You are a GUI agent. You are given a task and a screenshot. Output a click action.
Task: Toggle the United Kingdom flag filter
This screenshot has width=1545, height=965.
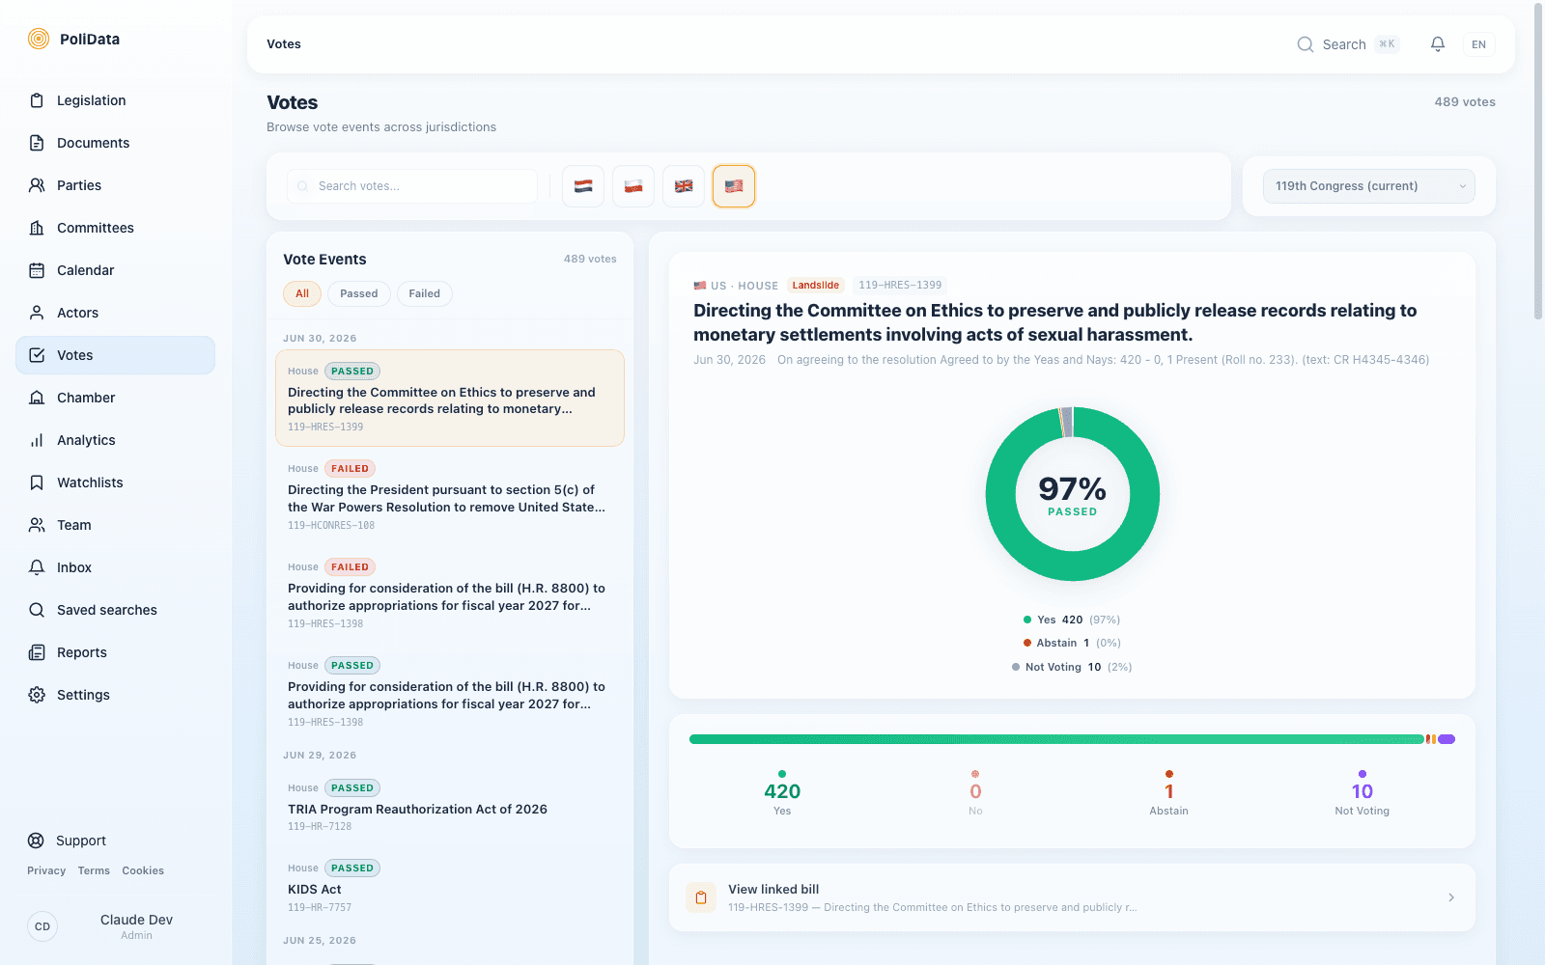pos(684,186)
